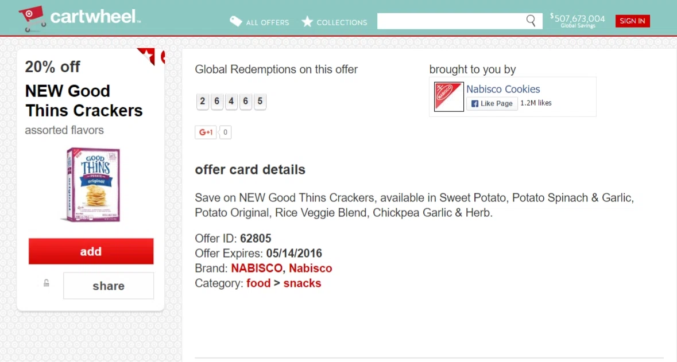Viewport: 677px width, 362px height.
Task: Click the cartwheel wordmark text
Action: 95,17
